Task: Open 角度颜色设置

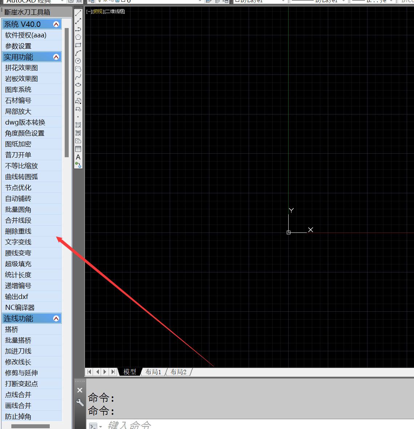Action: 32,133
